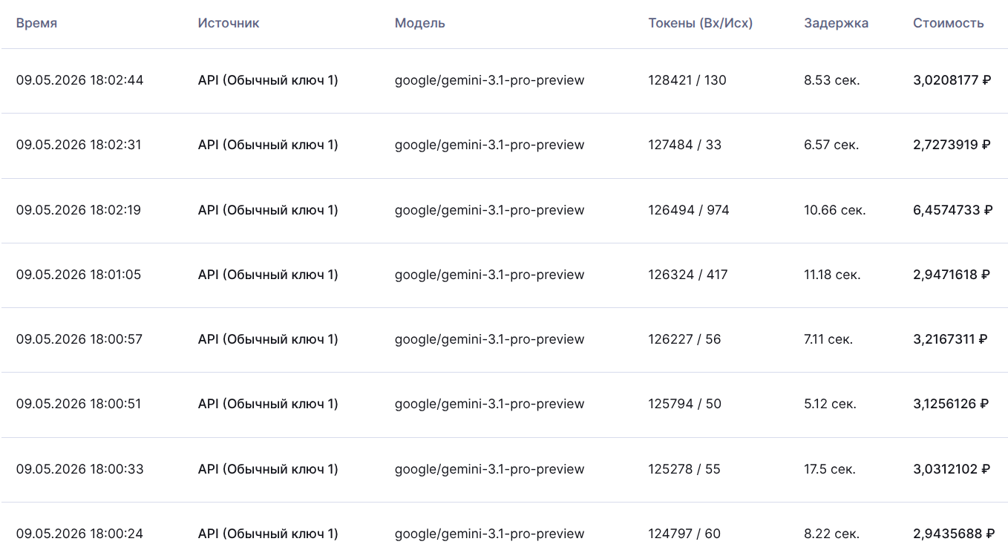This screenshot has width=1008, height=553.
Task: Click the cost value 3,2167311 ₽
Action: (x=950, y=339)
